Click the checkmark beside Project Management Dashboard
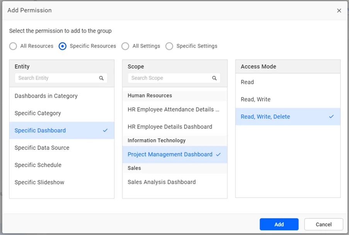This screenshot has height=235, width=349. coord(219,154)
